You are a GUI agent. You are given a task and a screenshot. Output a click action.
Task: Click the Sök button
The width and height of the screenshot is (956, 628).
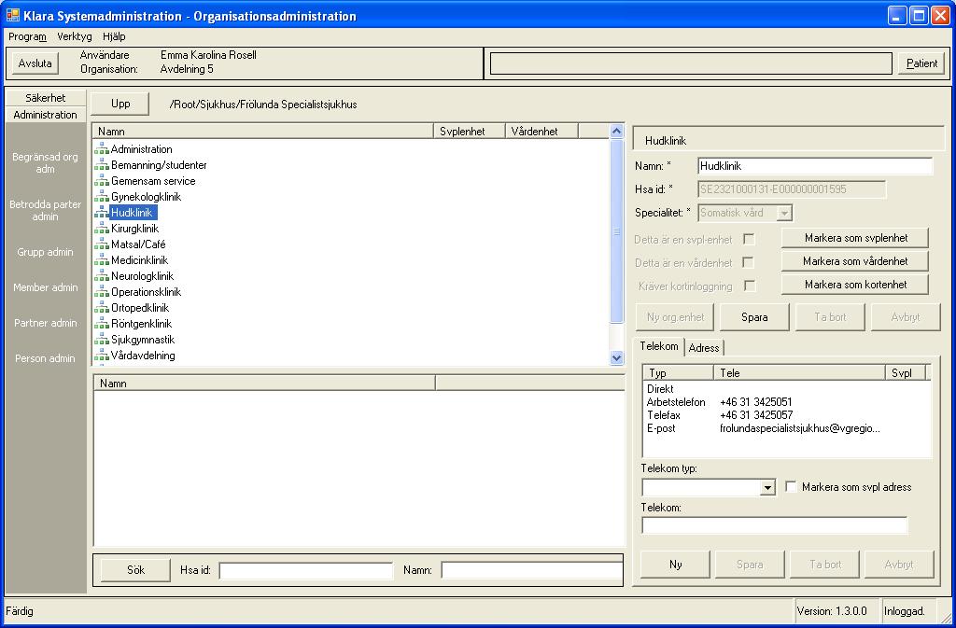(x=135, y=569)
